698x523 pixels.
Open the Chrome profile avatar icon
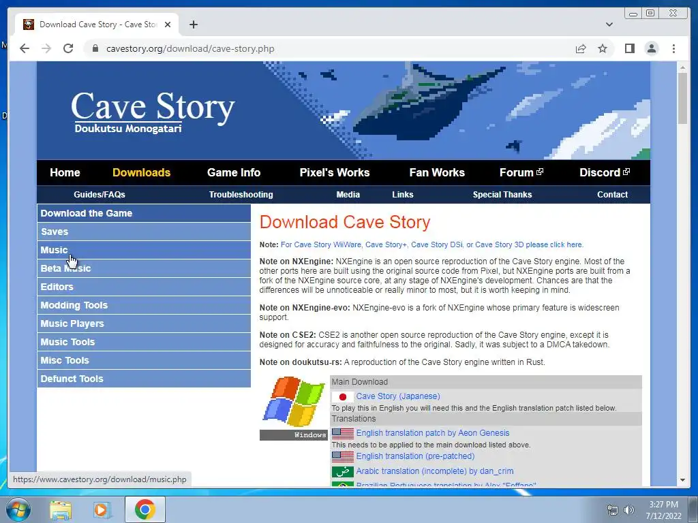tap(651, 48)
